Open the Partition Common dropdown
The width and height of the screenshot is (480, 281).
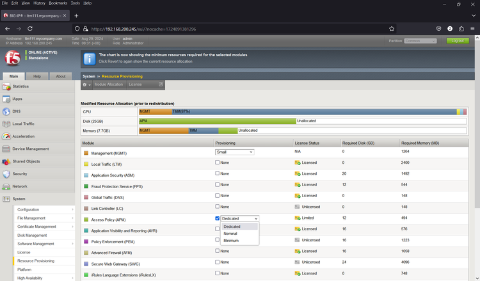420,40
